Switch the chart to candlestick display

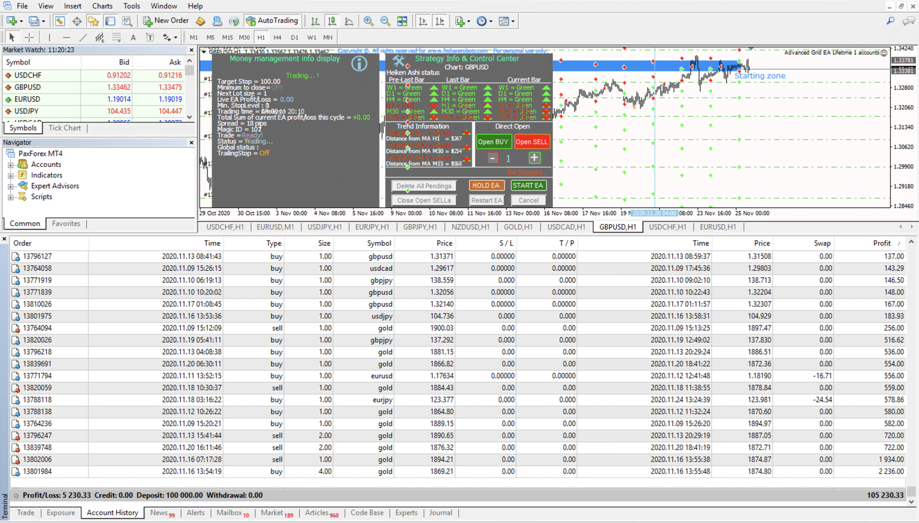[x=332, y=21]
